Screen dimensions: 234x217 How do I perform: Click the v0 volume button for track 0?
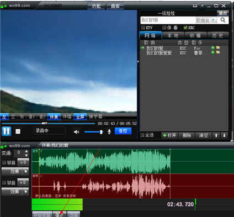(x=23, y=162)
